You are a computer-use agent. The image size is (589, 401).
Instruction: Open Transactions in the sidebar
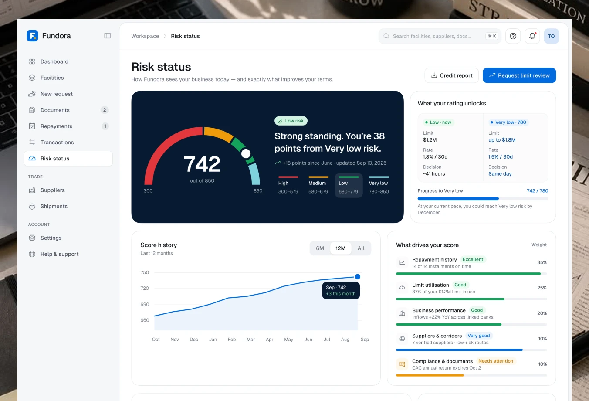coord(68,142)
